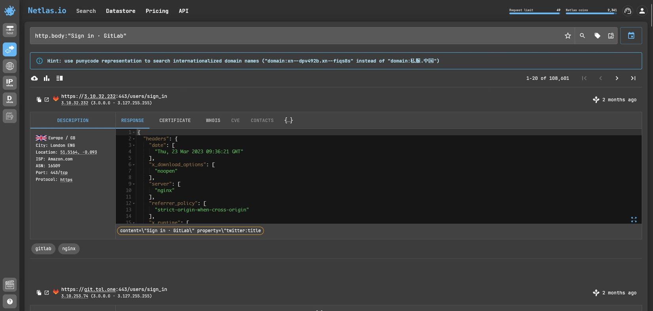The height and width of the screenshot is (311, 653).
Task: Expand the response code viewer to fullscreen
Action: [634, 220]
